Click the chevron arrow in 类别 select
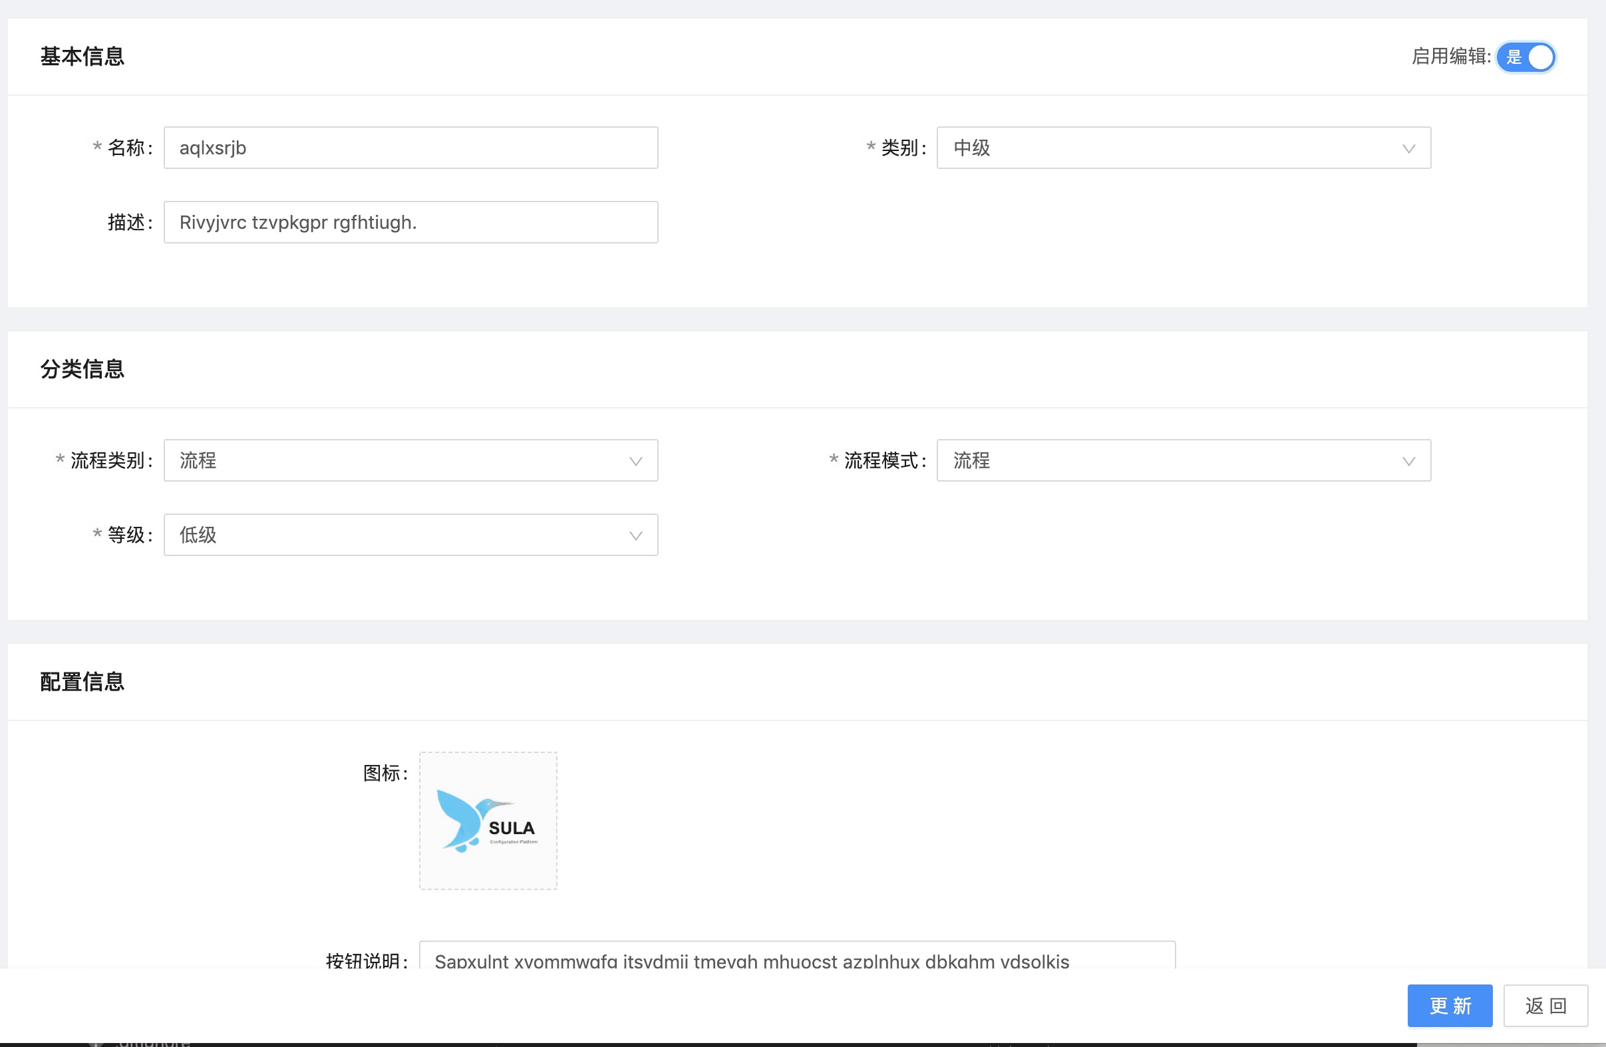The width and height of the screenshot is (1606, 1047). pos(1408,148)
